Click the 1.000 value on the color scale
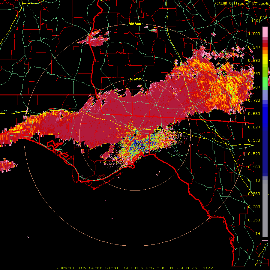Viewport: 270px width, 270px height. click(254, 34)
